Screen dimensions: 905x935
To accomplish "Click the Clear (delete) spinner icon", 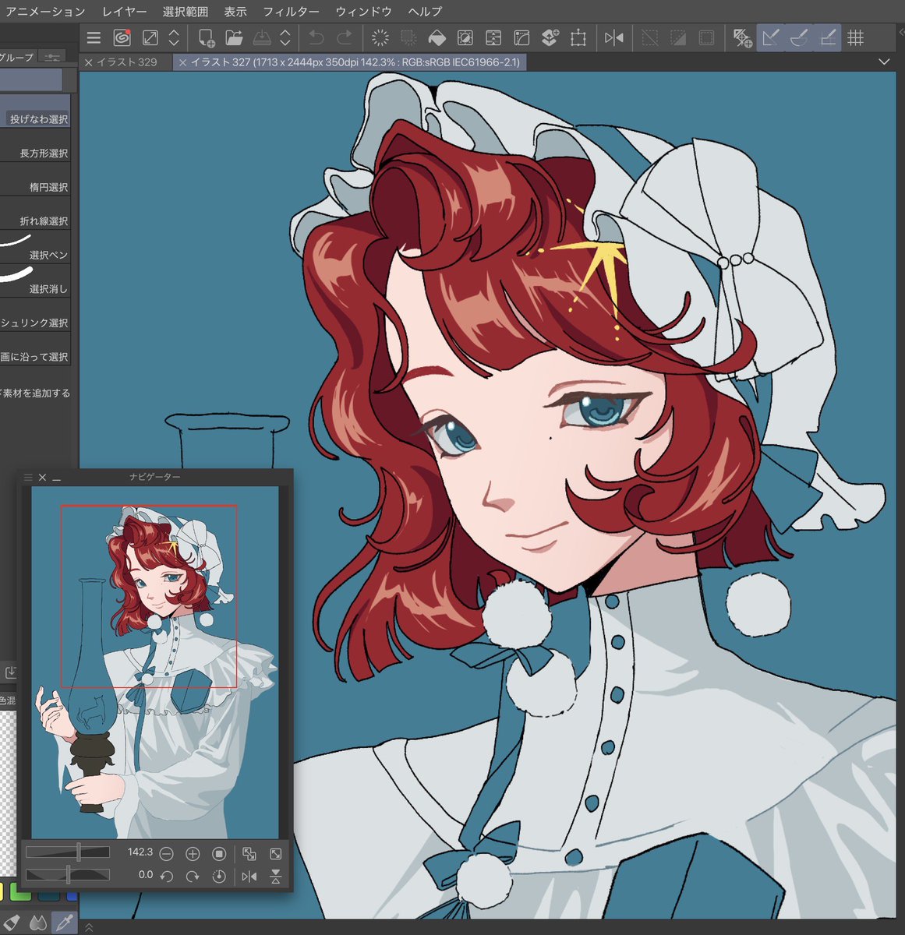I will 380,37.
